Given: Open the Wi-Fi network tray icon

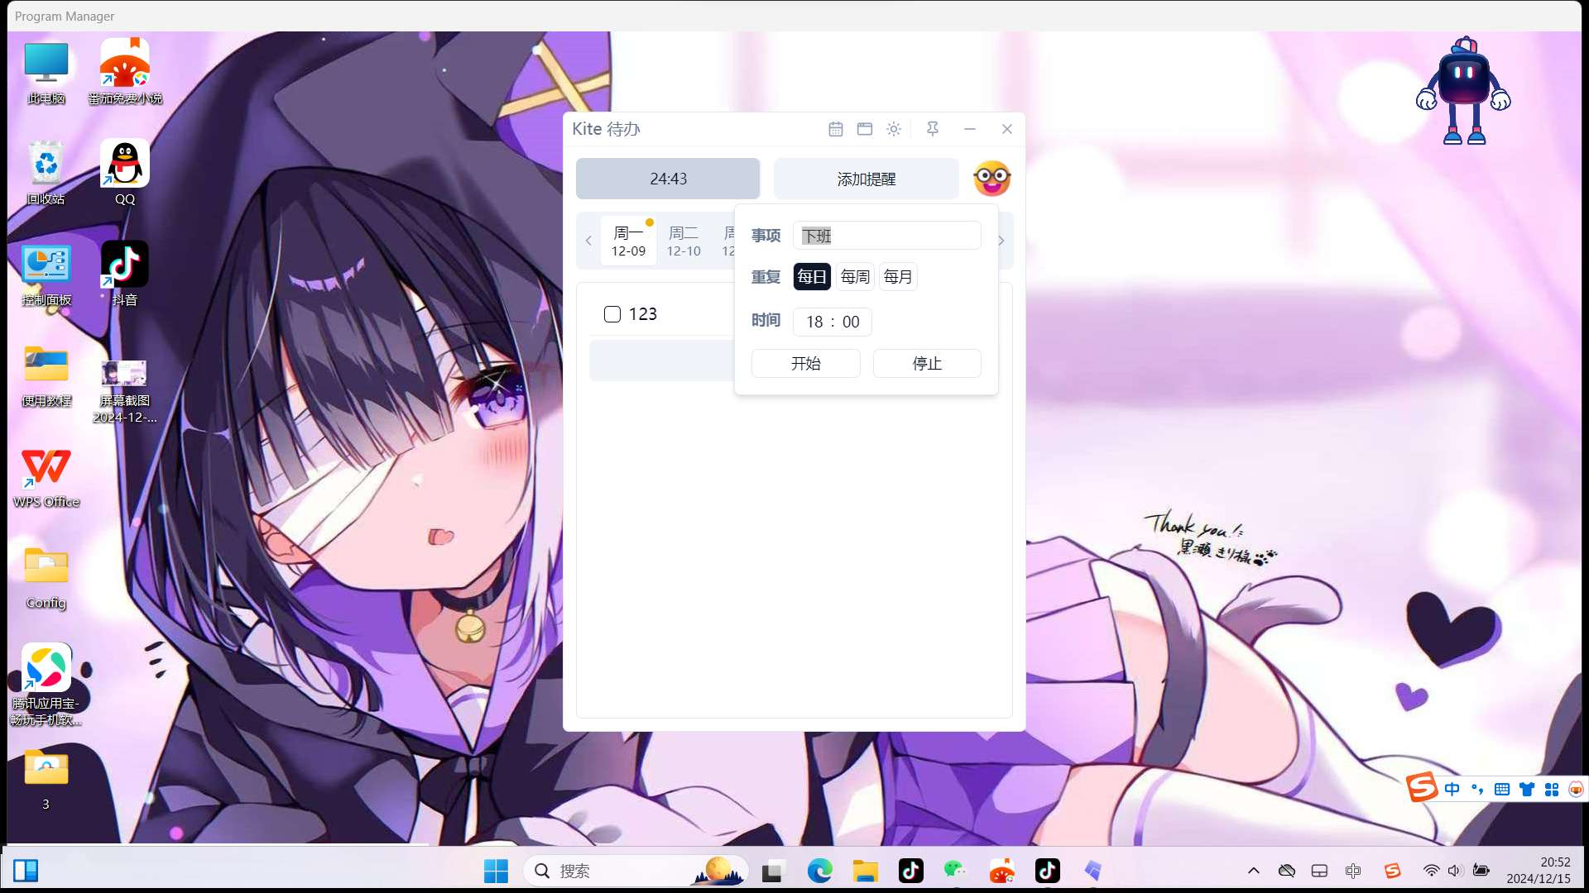Looking at the screenshot, I should 1431,871.
